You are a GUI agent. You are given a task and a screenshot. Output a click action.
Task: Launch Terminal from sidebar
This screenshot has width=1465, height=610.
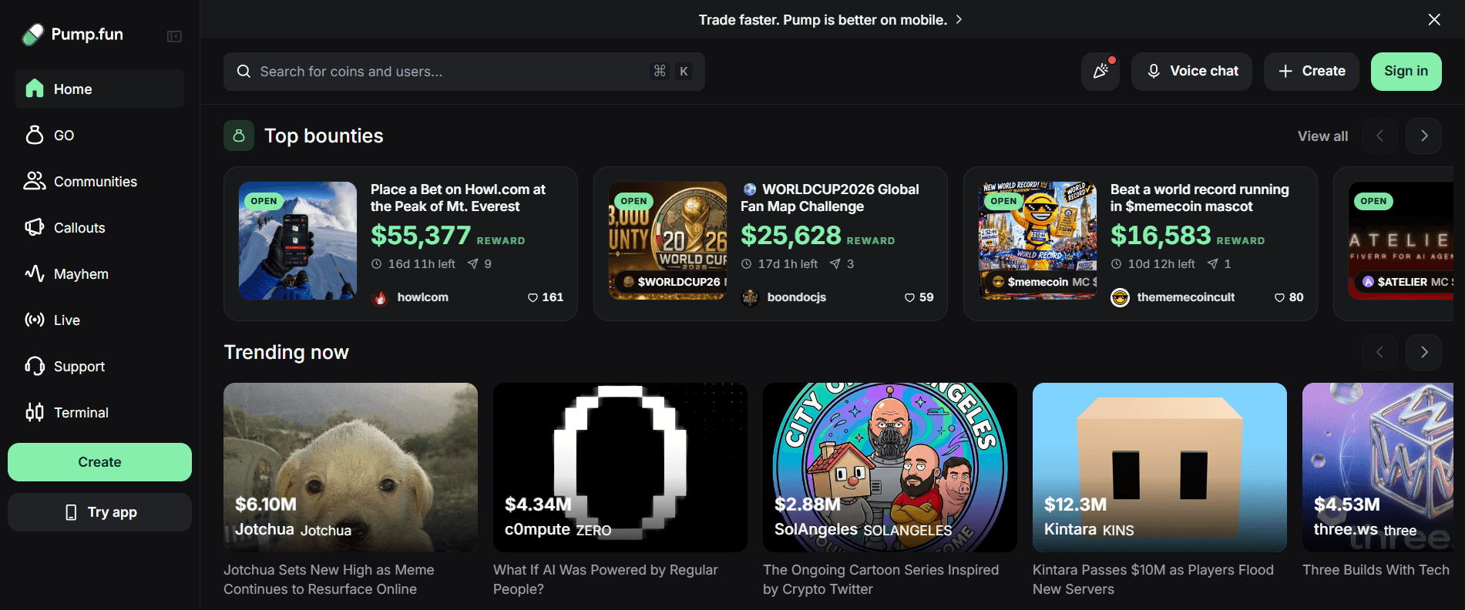pyautogui.click(x=99, y=412)
